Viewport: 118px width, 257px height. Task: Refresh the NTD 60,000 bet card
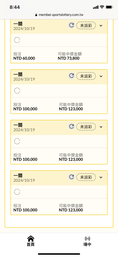71,25
